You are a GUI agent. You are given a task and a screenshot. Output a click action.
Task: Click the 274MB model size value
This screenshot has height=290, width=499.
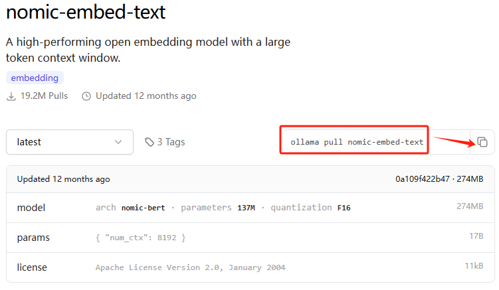click(469, 207)
